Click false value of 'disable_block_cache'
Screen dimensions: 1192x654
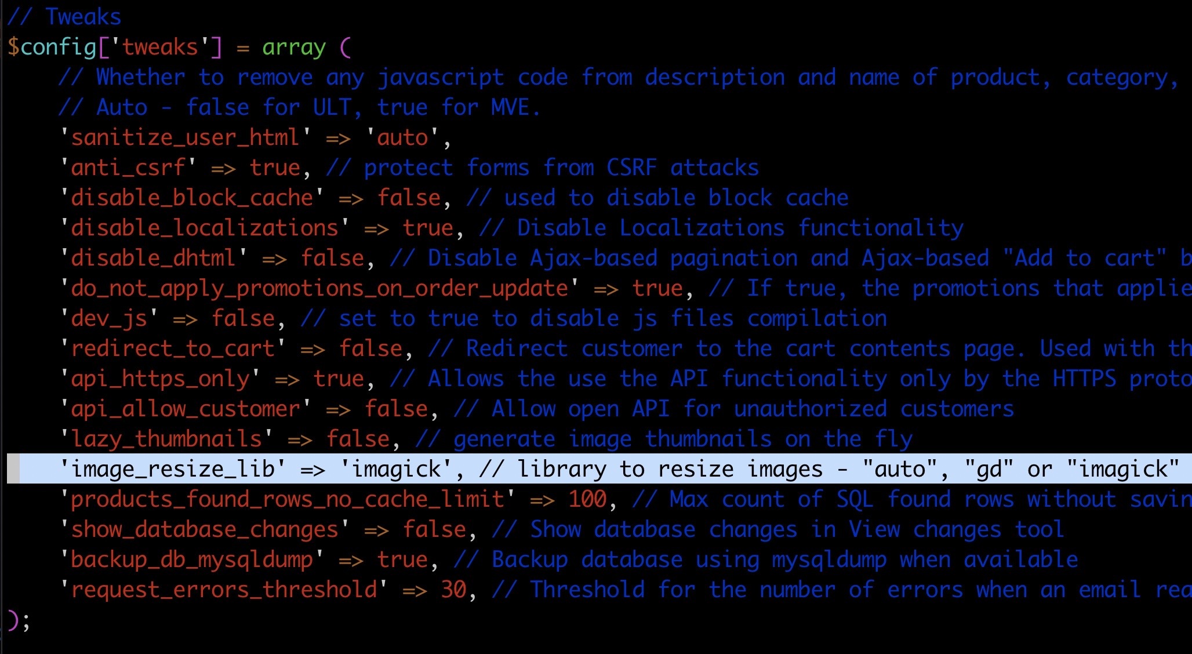click(409, 198)
